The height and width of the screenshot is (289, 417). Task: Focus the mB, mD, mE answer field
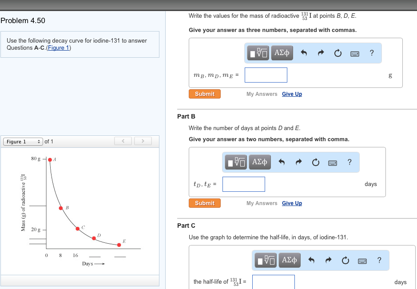tap(266, 75)
